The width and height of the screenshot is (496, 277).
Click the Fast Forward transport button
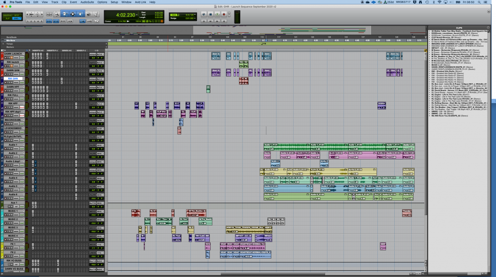(217, 21)
